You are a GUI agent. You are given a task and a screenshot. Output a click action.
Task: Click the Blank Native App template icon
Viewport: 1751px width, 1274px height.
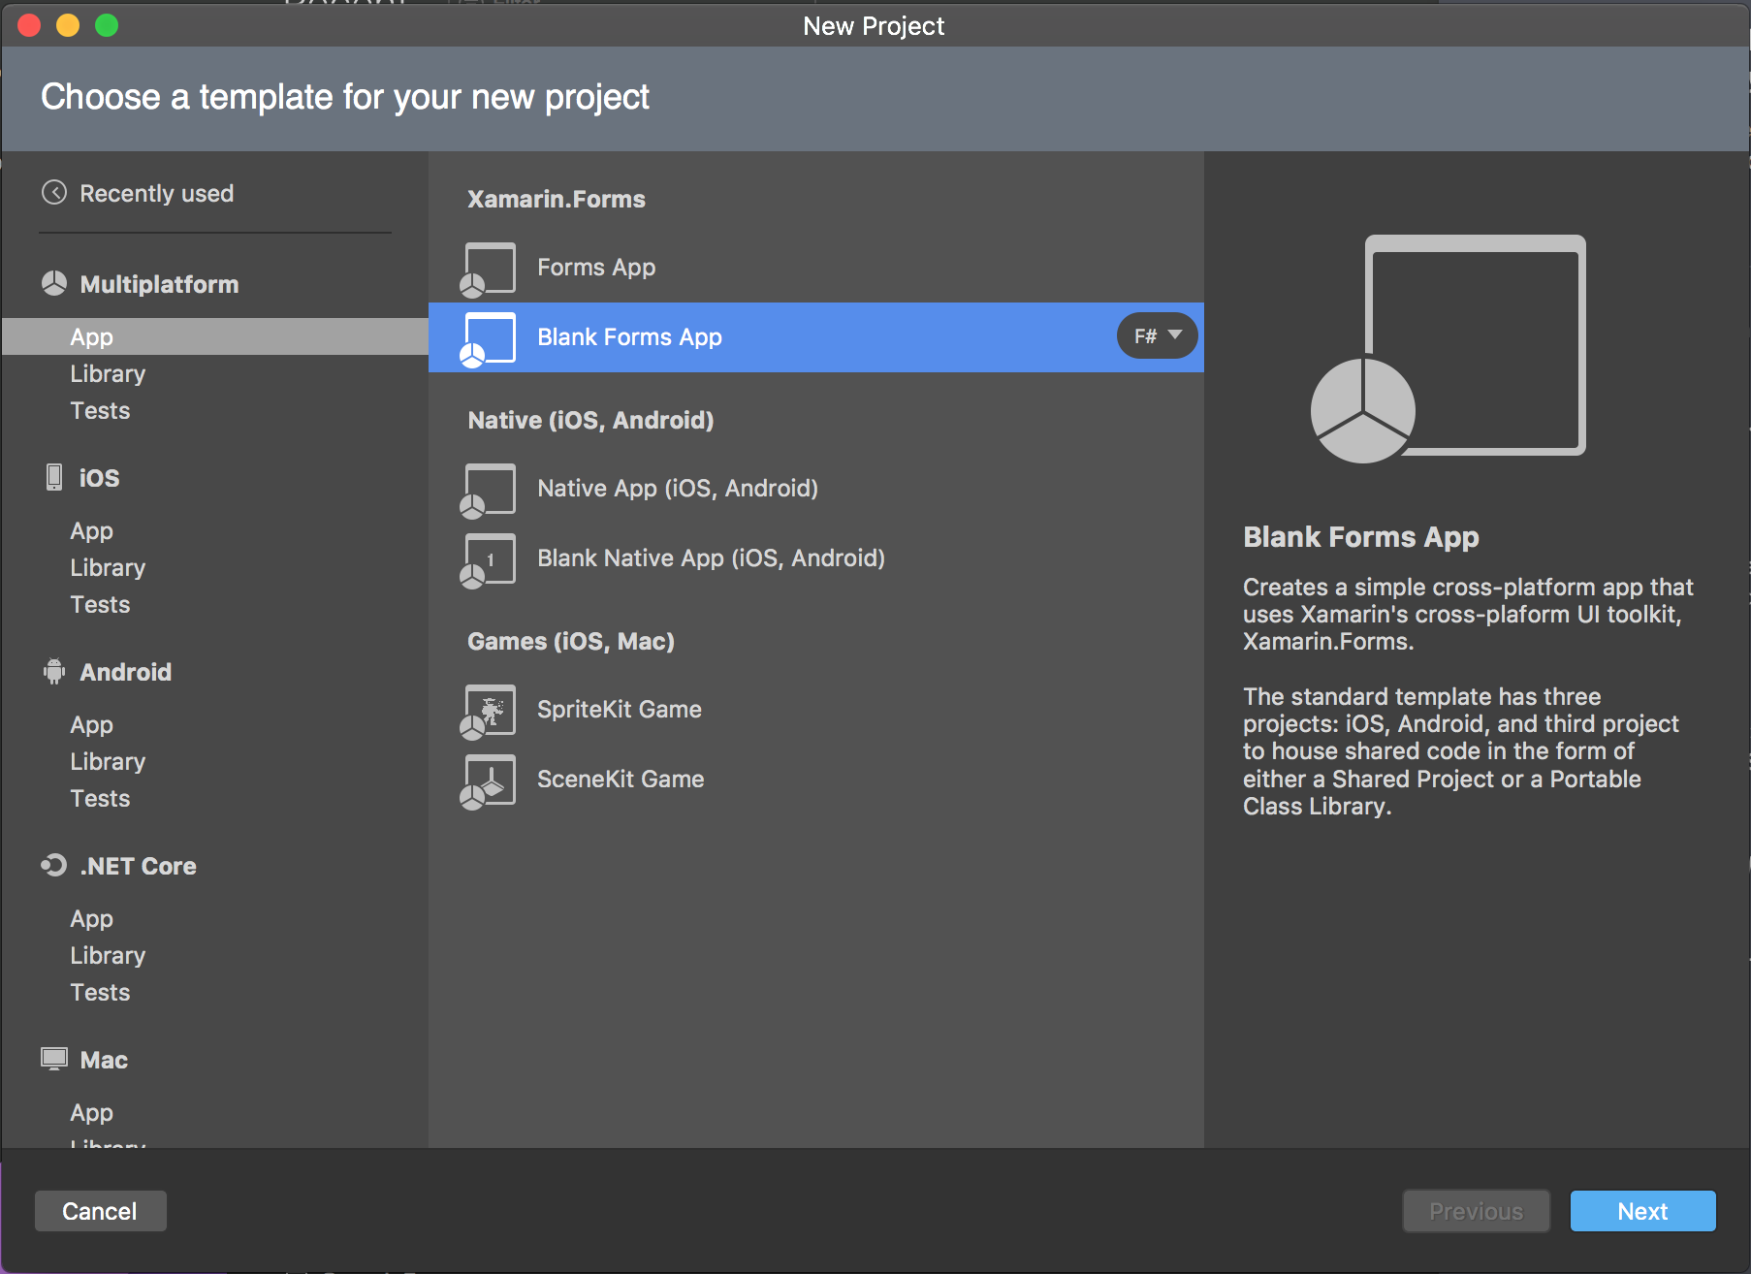488,560
